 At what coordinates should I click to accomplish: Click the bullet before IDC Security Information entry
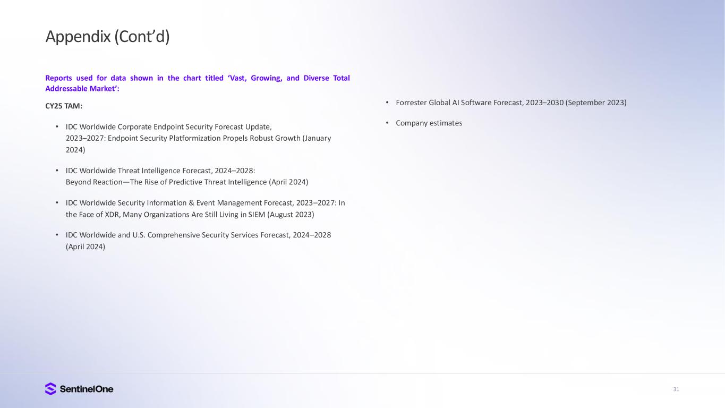coord(57,203)
